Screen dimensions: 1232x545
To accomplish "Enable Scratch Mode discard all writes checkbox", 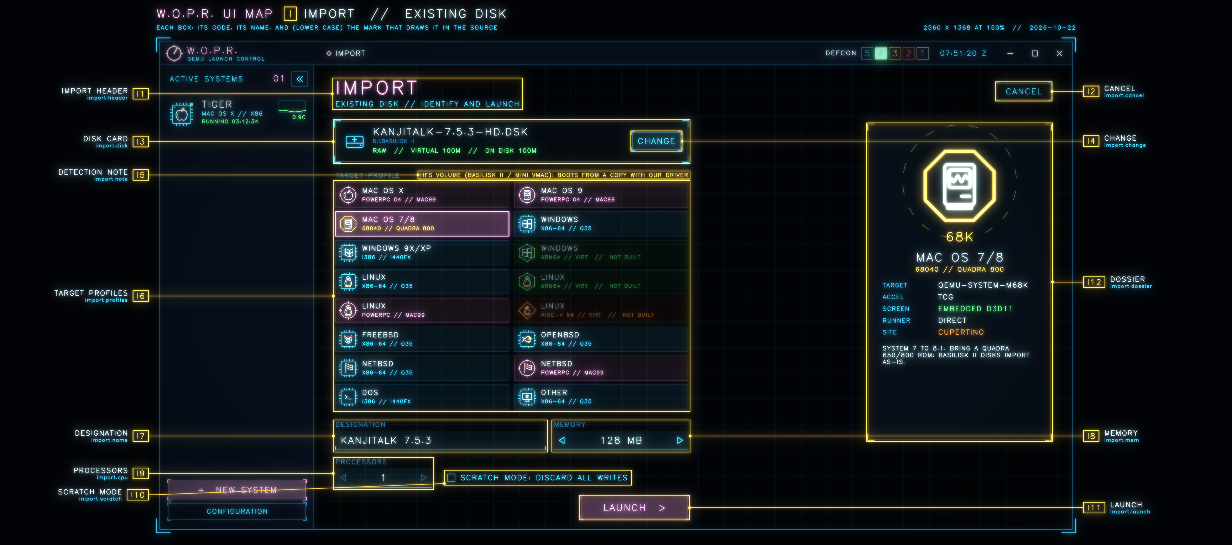I will point(451,478).
